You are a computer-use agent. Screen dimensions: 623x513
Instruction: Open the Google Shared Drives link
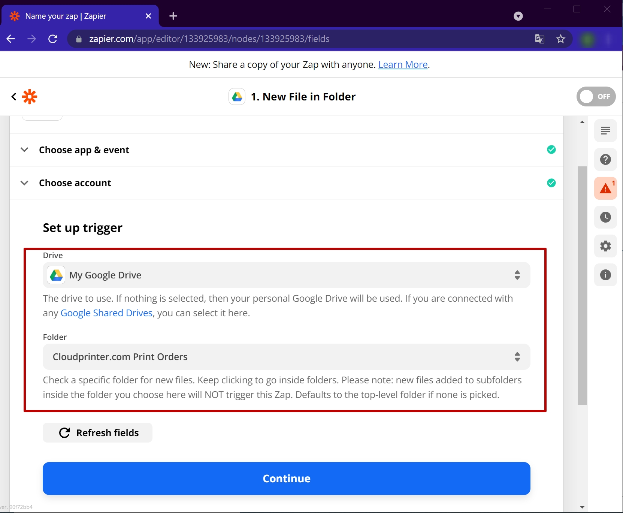(x=106, y=313)
